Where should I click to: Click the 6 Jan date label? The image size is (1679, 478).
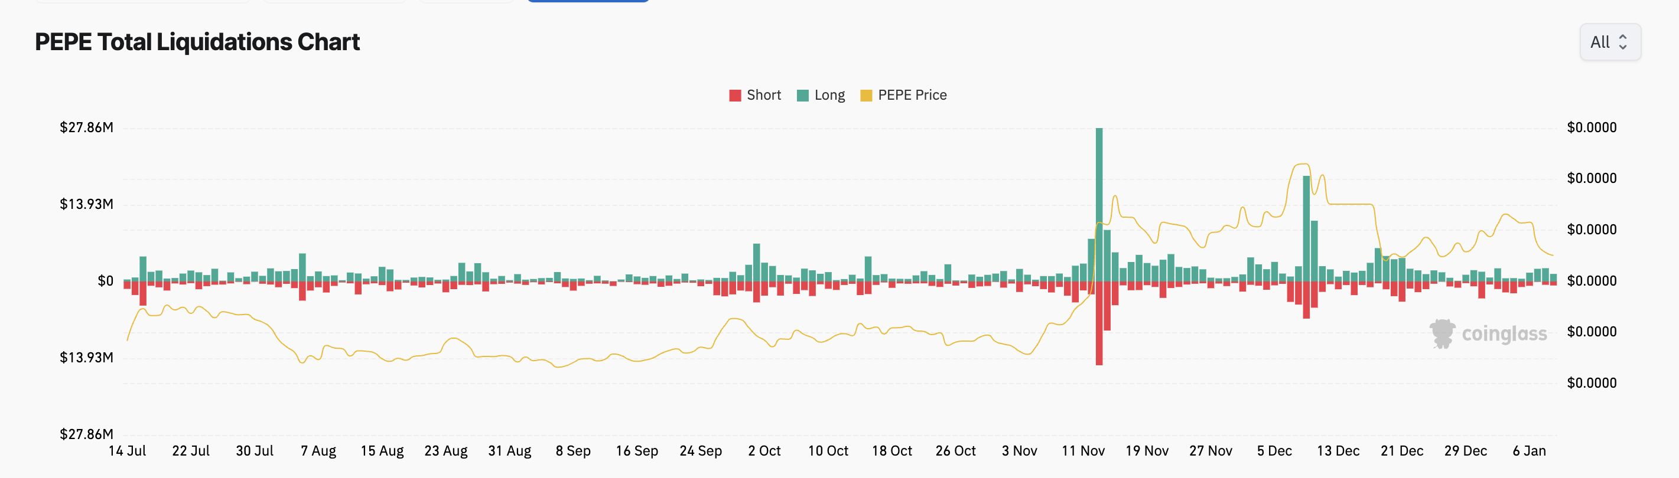click(1528, 451)
